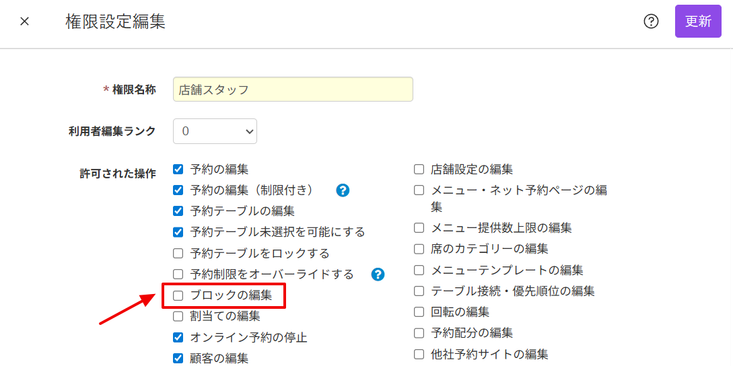
Task: Enable the ブロックの編集 checkbox
Action: (178, 295)
